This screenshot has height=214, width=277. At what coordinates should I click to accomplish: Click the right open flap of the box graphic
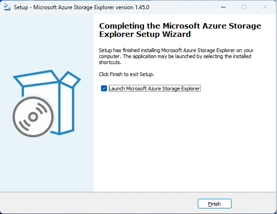pyautogui.click(x=71, y=79)
